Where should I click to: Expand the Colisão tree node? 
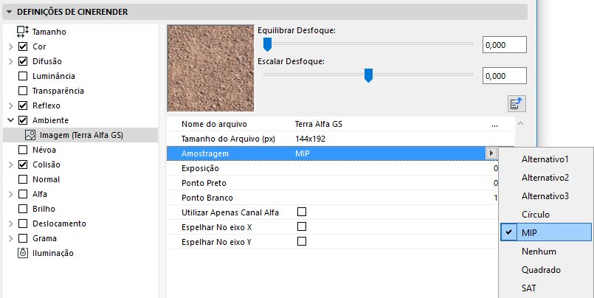tap(11, 164)
